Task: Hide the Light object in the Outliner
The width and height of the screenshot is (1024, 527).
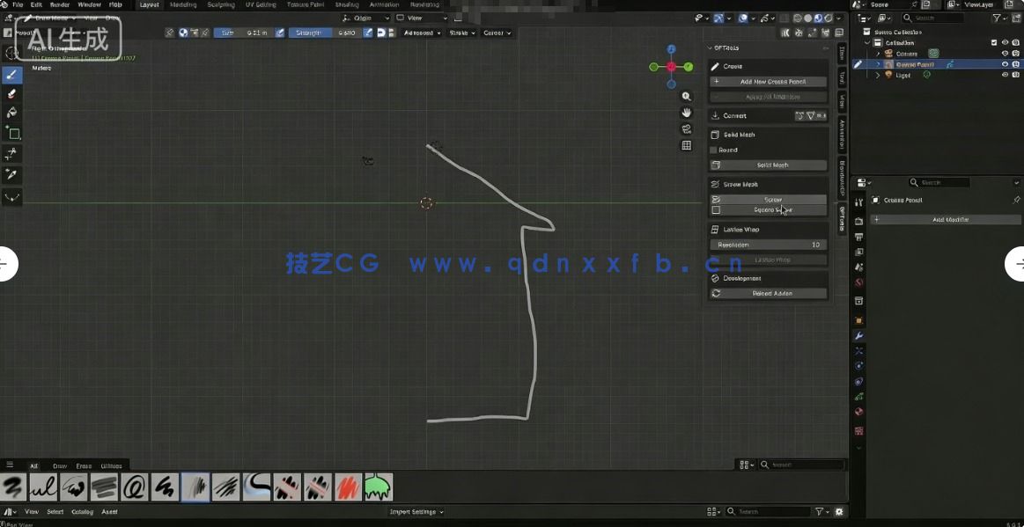Action: pyautogui.click(x=1006, y=75)
